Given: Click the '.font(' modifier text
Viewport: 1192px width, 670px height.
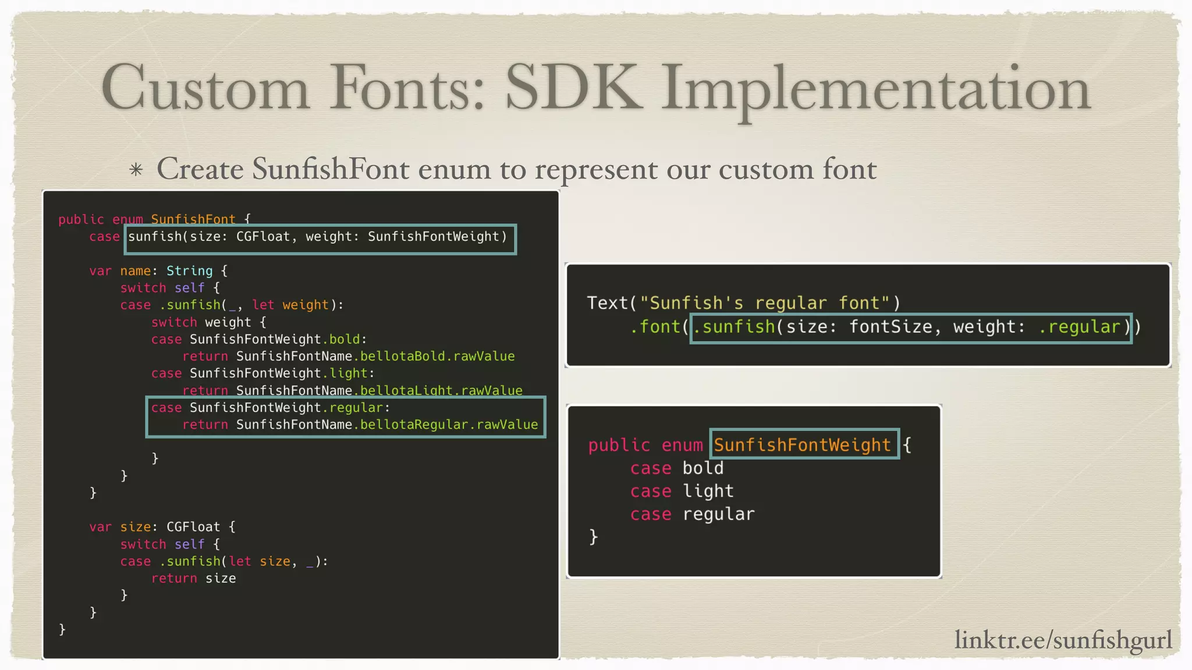Looking at the screenshot, I should pos(659,327).
